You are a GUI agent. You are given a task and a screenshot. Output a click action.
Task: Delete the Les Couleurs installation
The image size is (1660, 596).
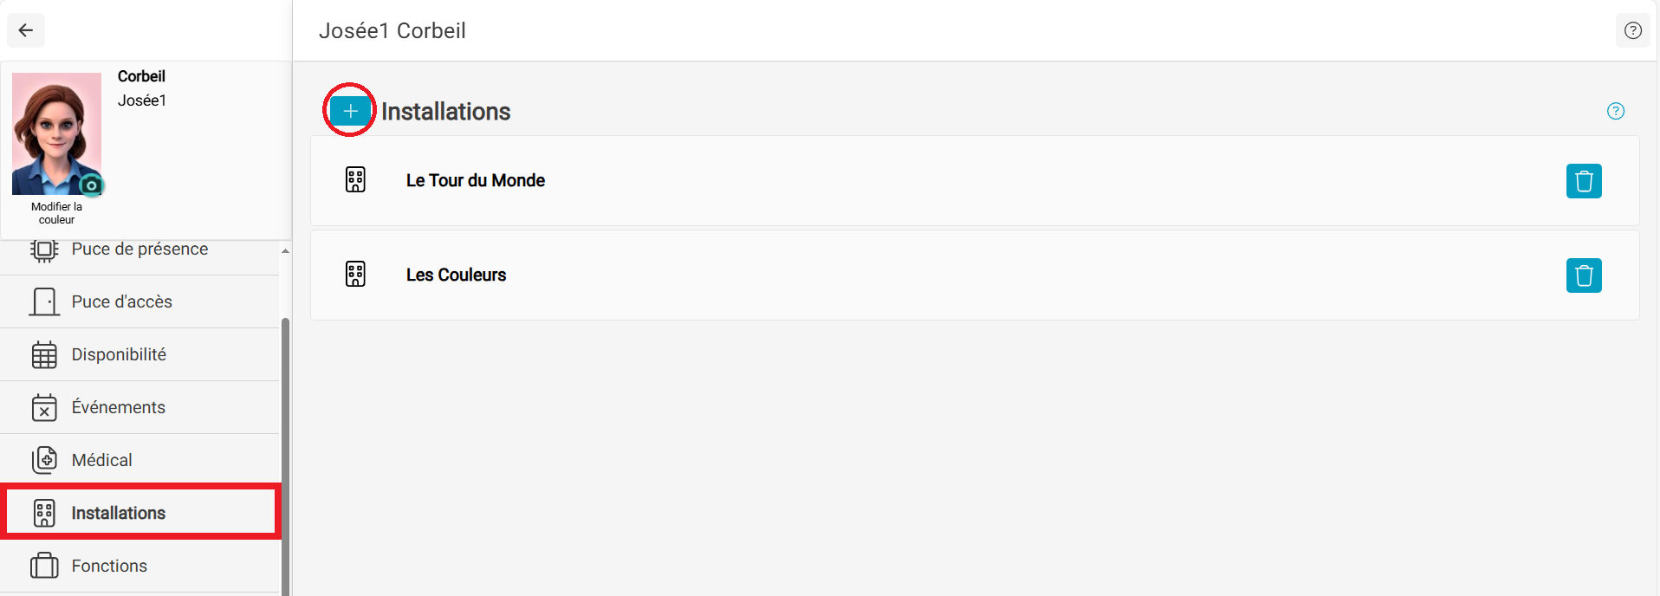click(1584, 275)
